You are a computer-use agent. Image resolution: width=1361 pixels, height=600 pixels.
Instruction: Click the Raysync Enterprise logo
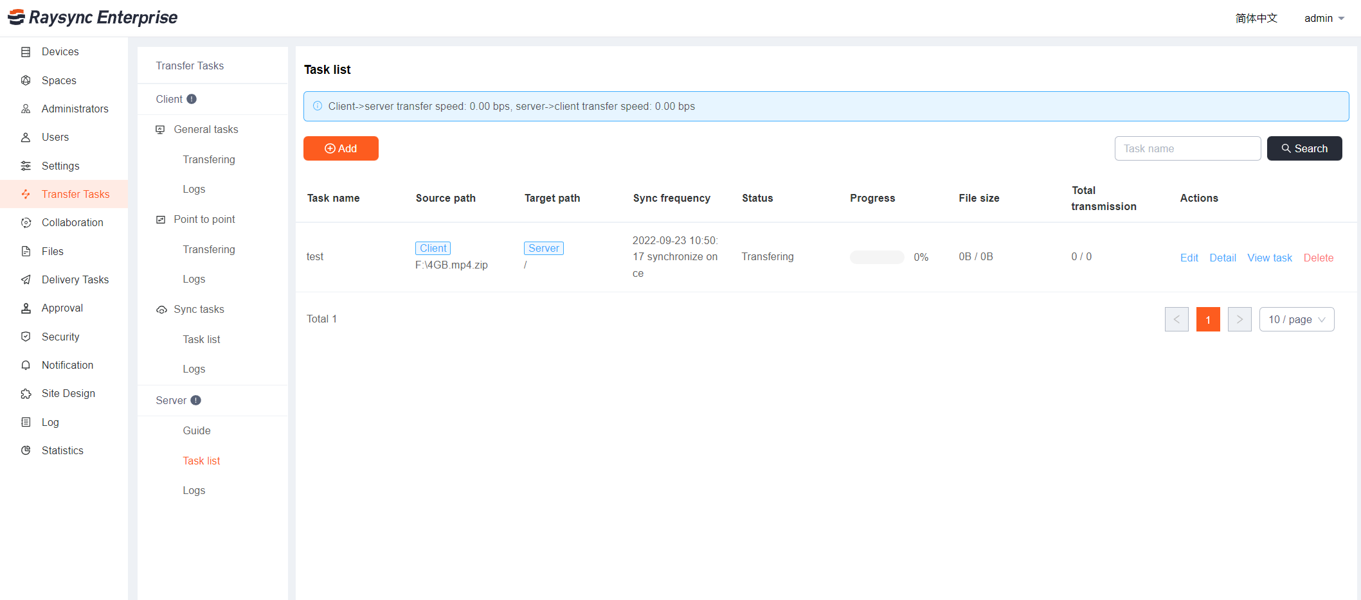point(93,17)
